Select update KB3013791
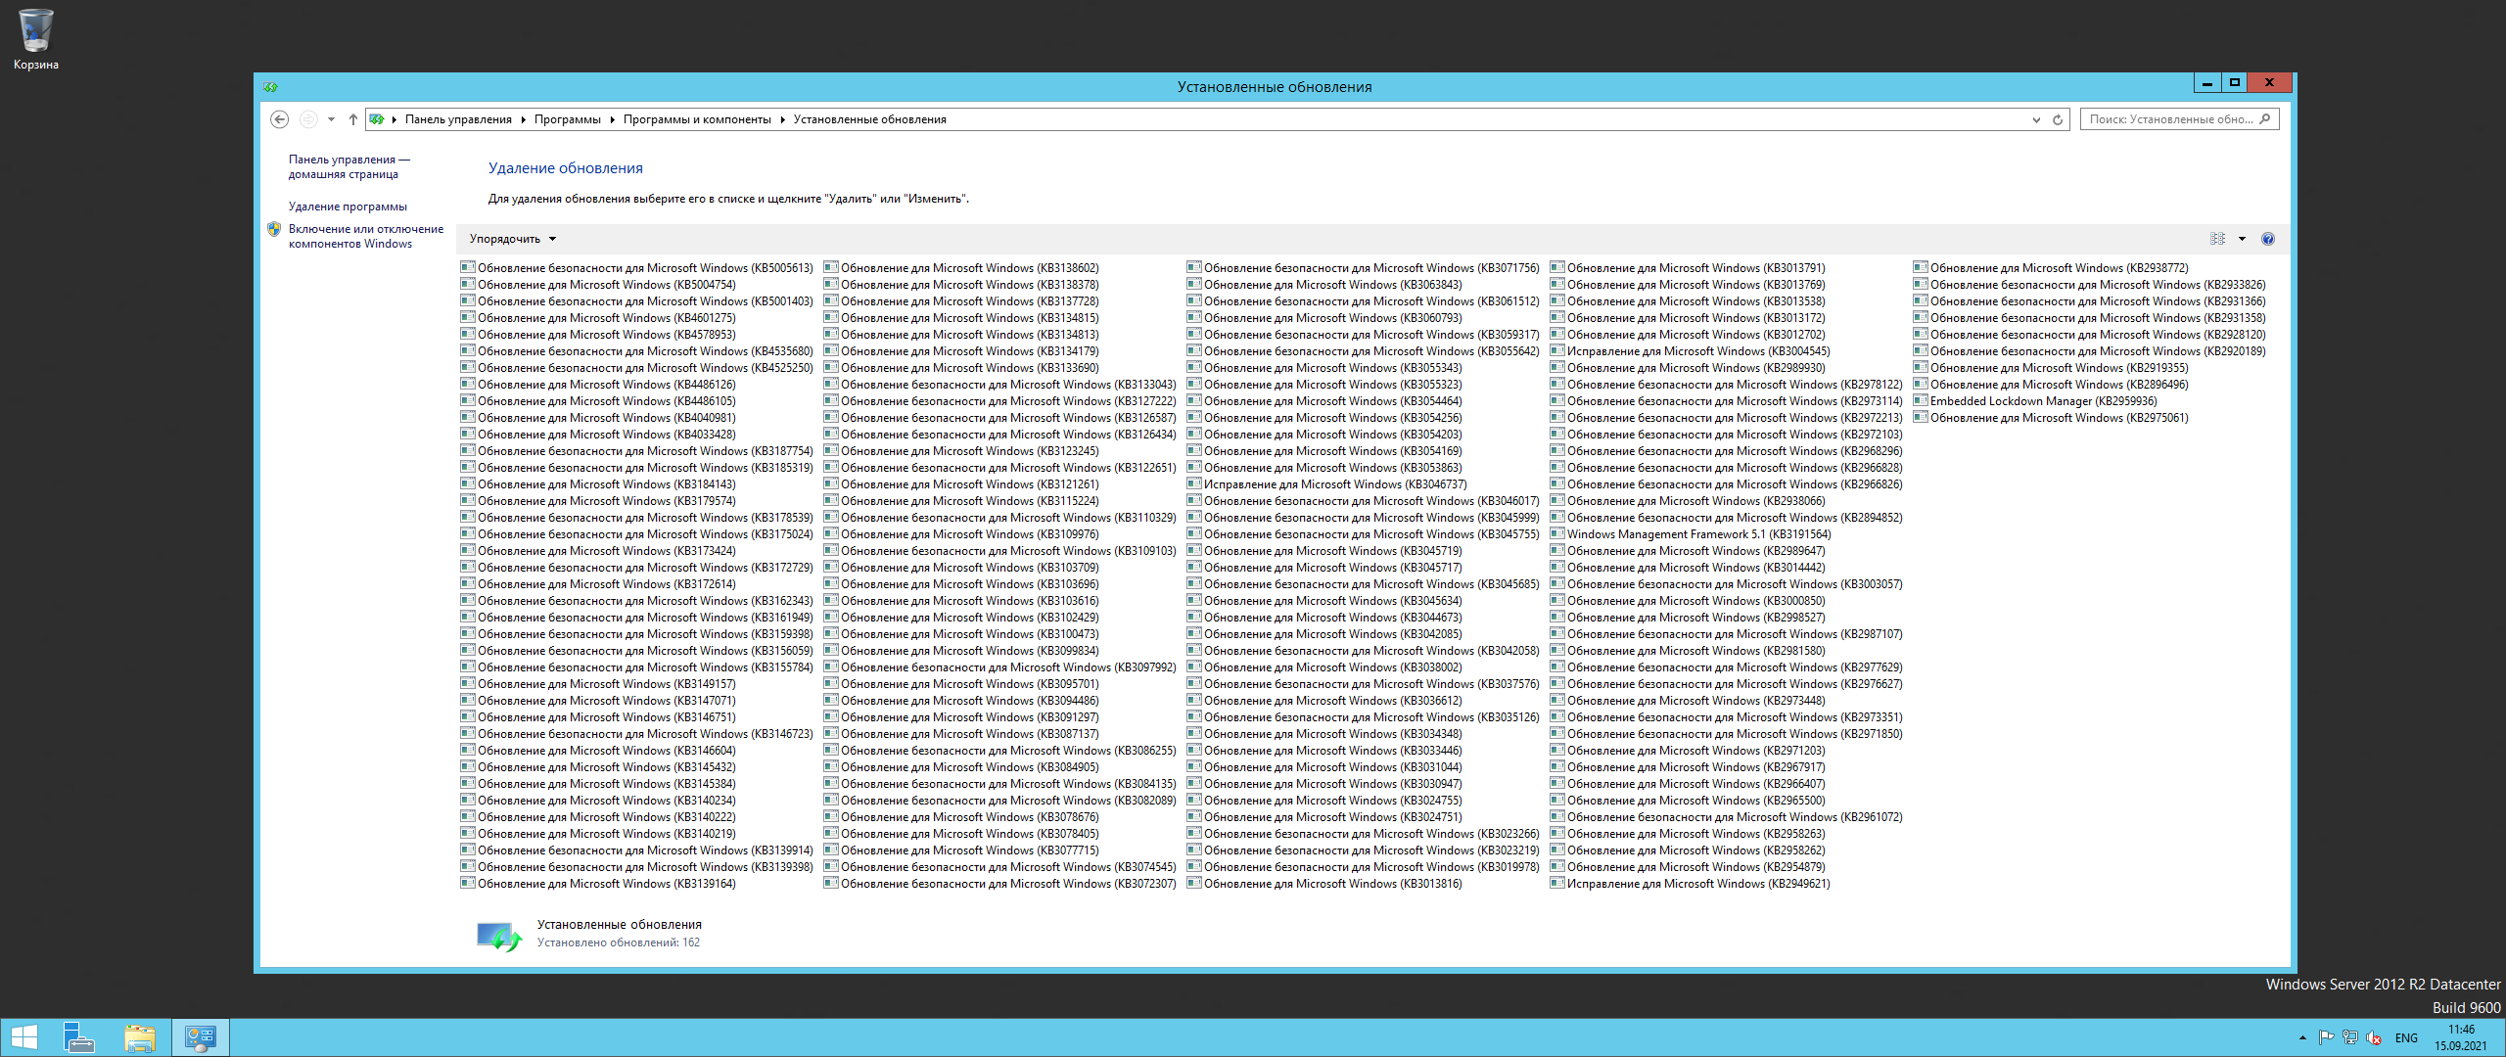The height and width of the screenshot is (1057, 2506). (1688, 268)
